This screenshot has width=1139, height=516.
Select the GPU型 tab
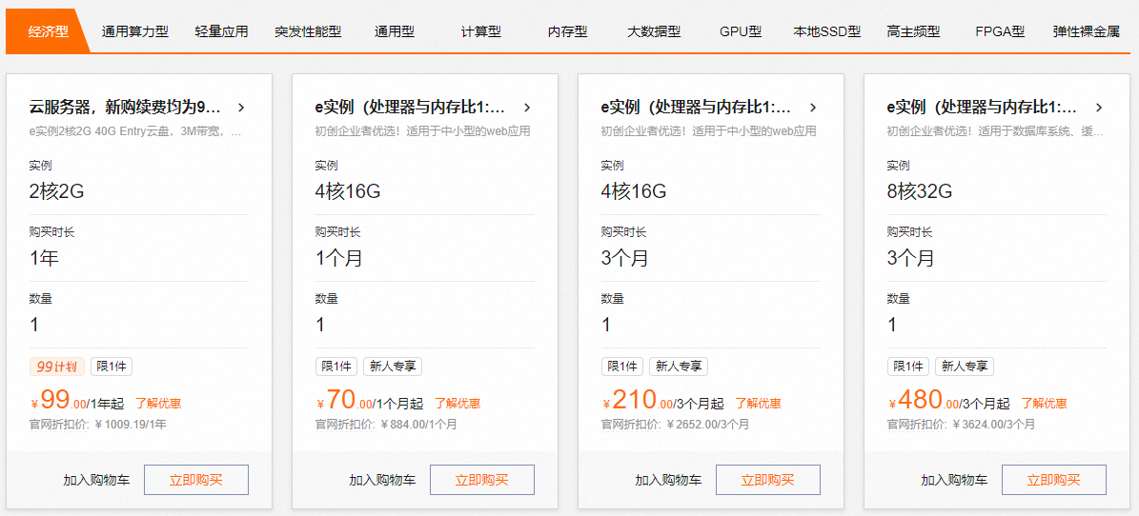click(x=741, y=31)
